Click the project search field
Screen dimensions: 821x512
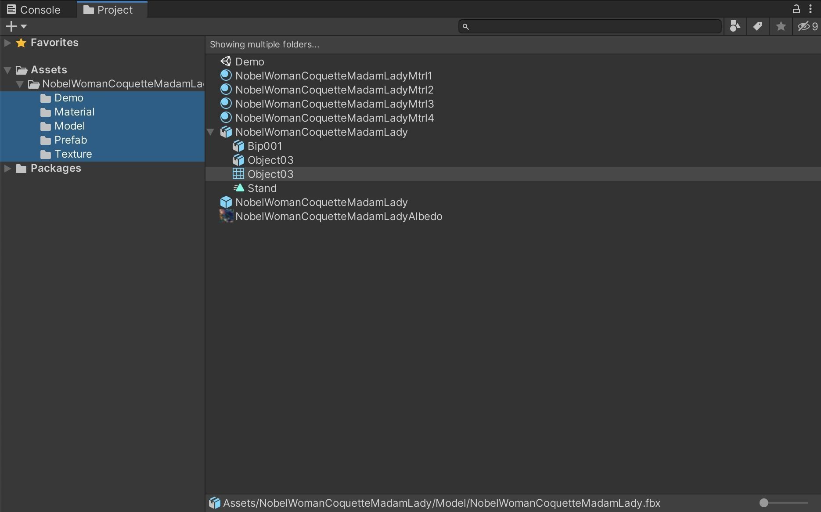point(590,27)
